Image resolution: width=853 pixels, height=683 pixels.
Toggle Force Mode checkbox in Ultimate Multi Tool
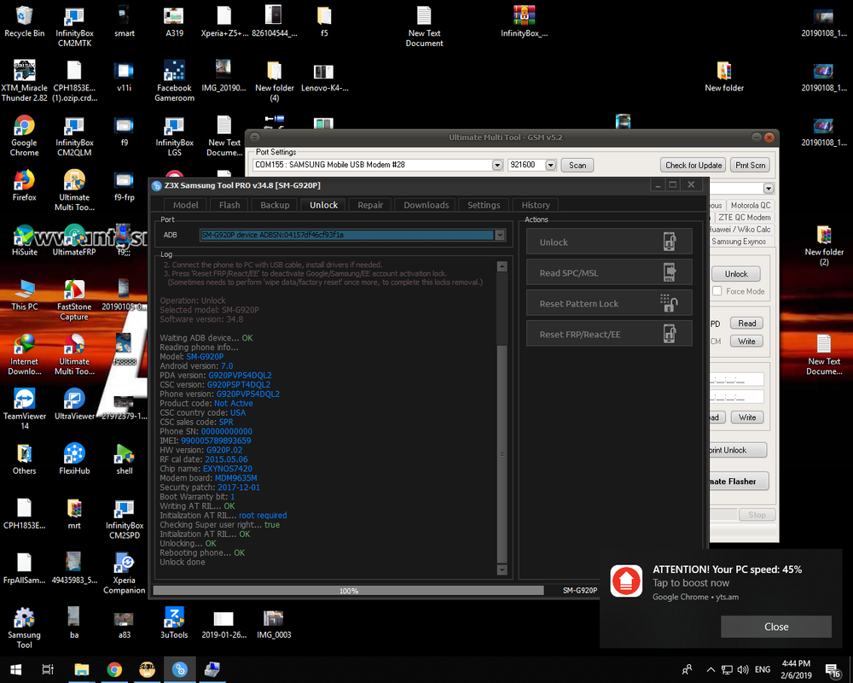[x=717, y=291]
